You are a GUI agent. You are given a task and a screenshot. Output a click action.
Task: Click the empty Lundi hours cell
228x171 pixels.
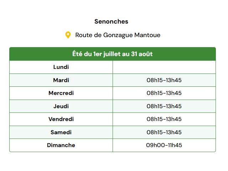[x=164, y=67]
